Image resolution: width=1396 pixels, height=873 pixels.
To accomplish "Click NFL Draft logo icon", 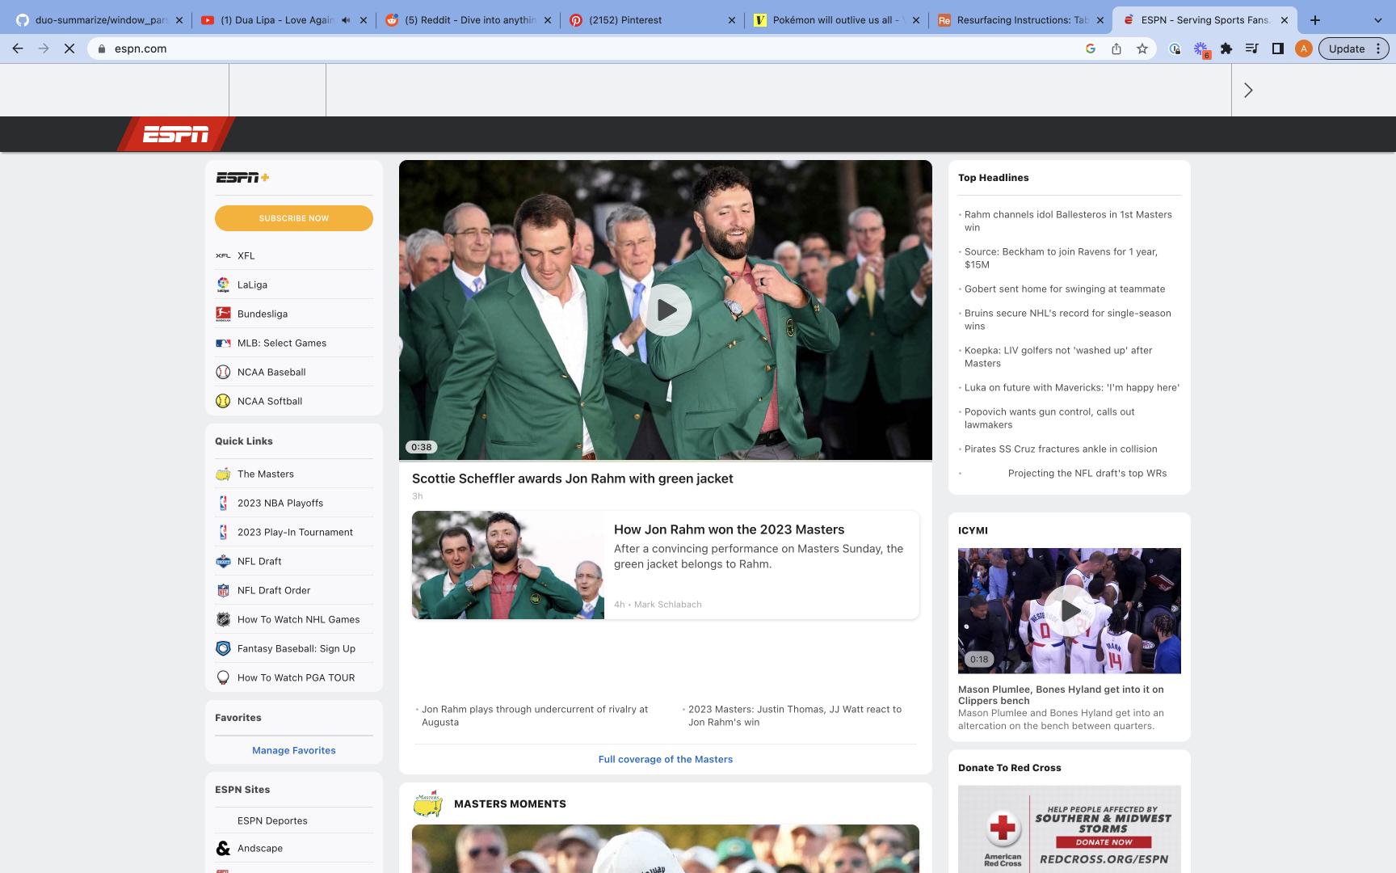I will click(223, 561).
